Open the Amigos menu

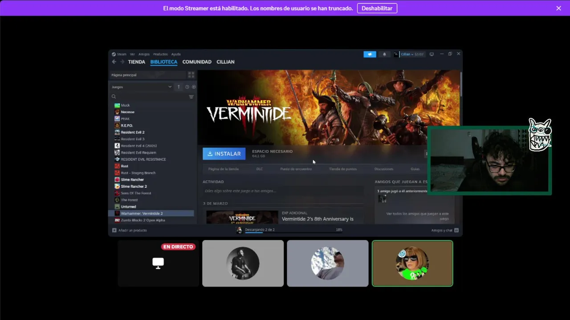tap(144, 54)
